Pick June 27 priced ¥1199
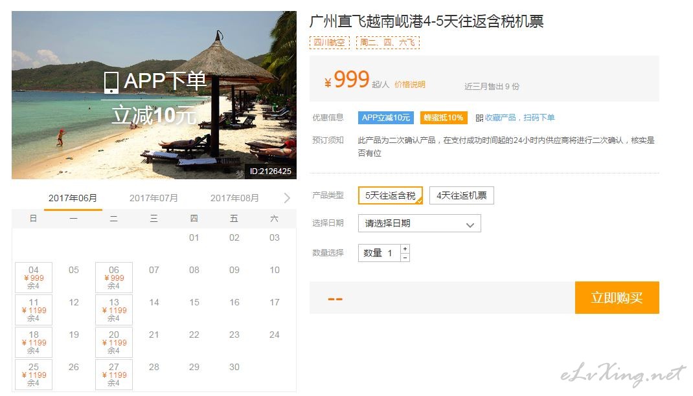Image resolution: width=693 pixels, height=396 pixels. click(x=114, y=375)
